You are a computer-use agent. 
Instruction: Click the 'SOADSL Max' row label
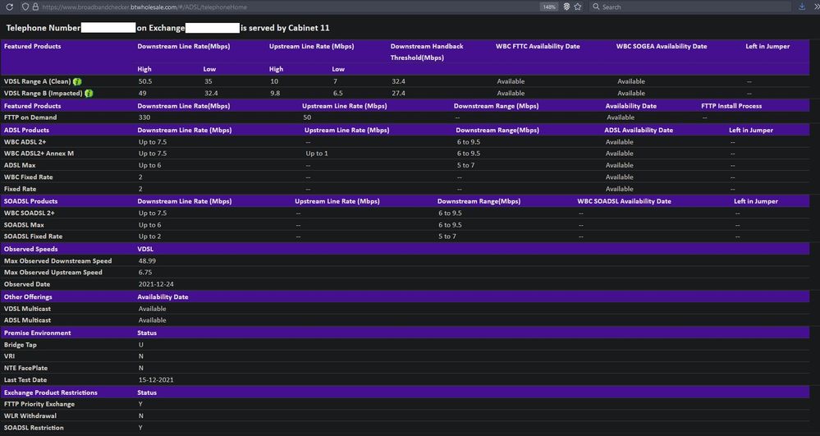coord(24,224)
